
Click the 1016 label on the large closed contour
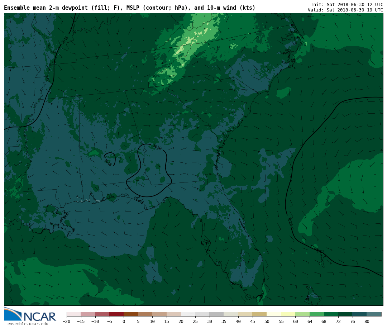(x=157, y=147)
